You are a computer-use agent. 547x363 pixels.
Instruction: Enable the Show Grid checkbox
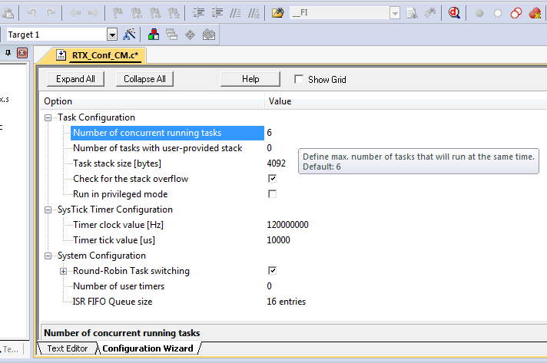tap(299, 79)
